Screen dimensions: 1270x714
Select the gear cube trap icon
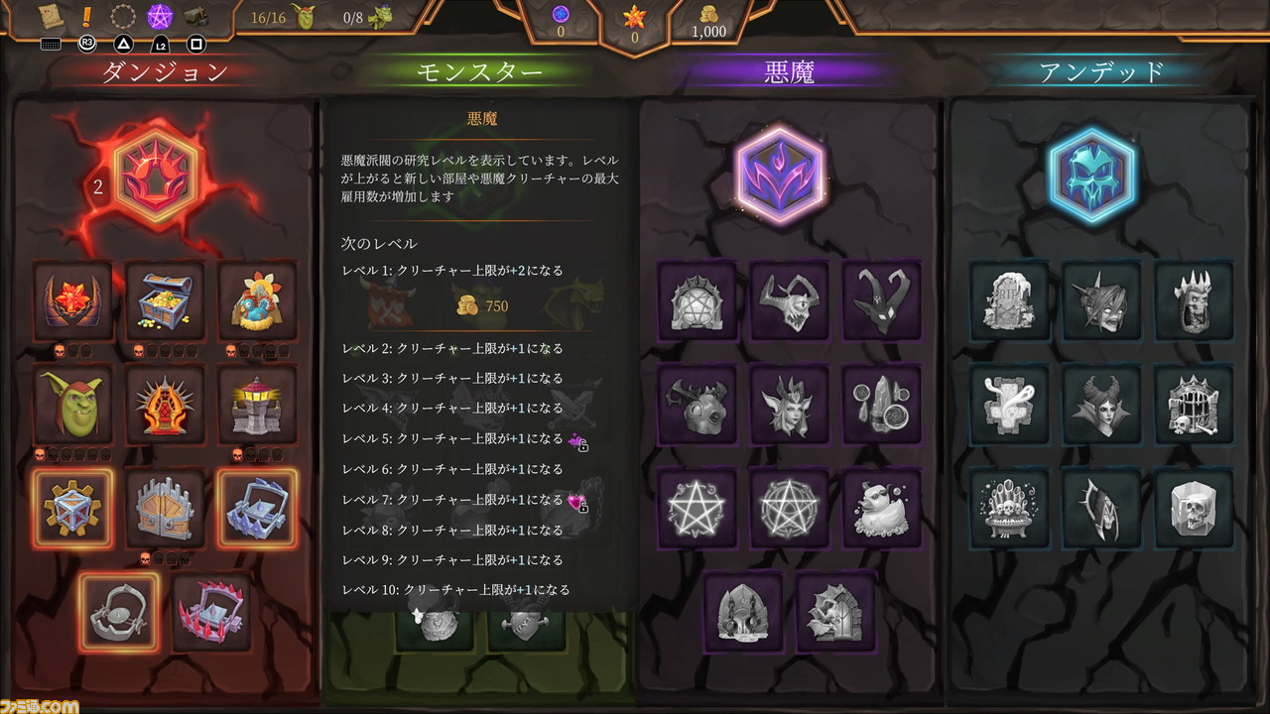72,509
